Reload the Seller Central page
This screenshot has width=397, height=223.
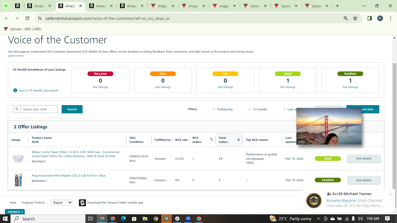coord(27,18)
